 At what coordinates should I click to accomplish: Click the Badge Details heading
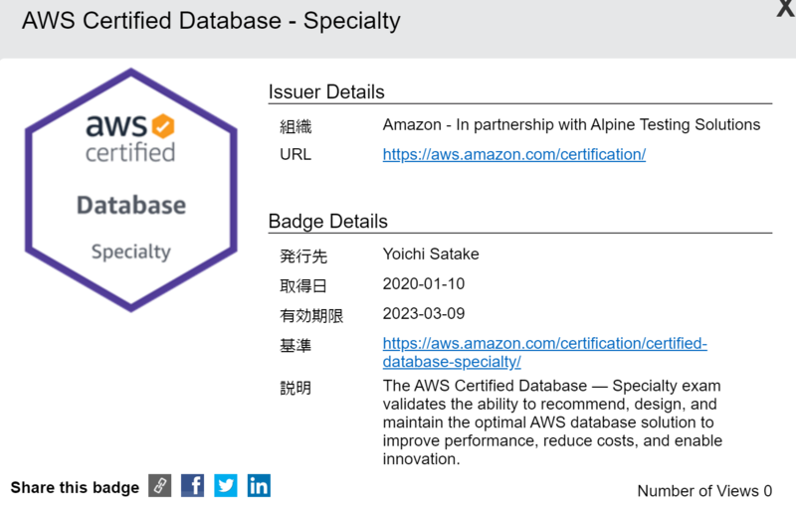pos(328,221)
